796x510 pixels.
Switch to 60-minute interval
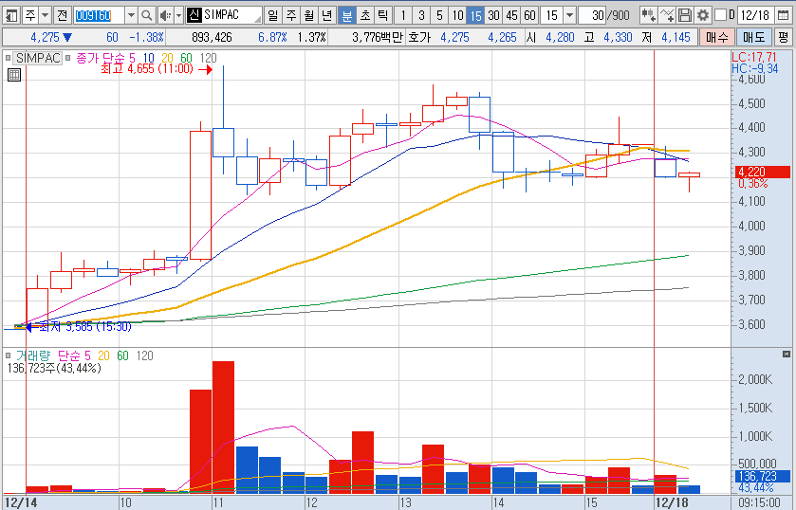(529, 15)
